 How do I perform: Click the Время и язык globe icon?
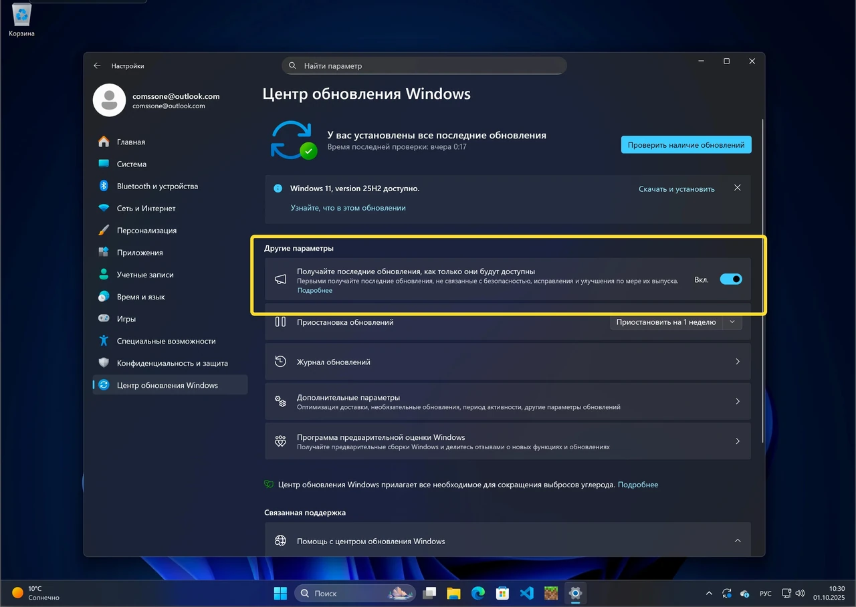104,296
